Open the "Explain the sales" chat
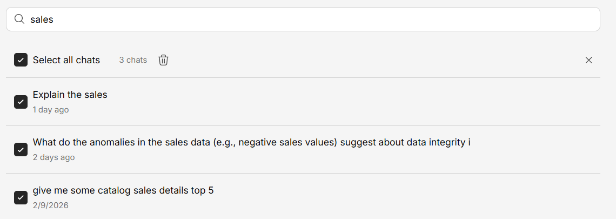Screen dimensions: 616x219 point(70,95)
